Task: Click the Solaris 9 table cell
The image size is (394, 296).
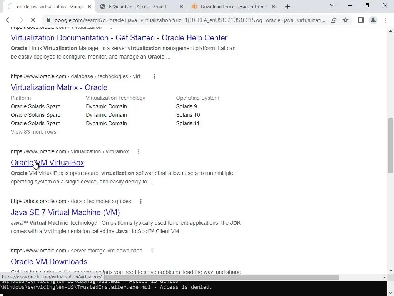Action: coord(187,106)
